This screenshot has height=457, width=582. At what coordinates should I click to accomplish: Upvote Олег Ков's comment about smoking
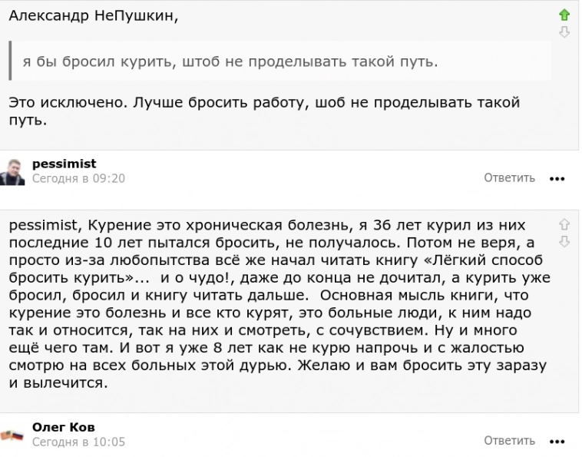[x=564, y=224]
